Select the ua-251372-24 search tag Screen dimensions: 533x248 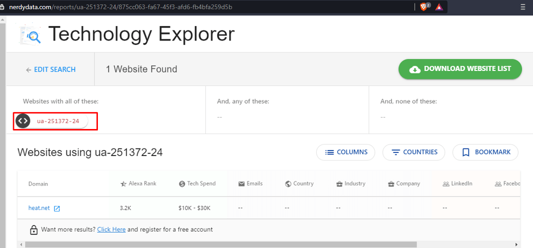[51, 121]
